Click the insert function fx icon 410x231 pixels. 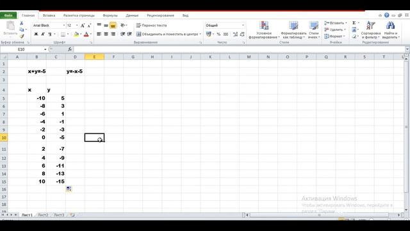70,49
